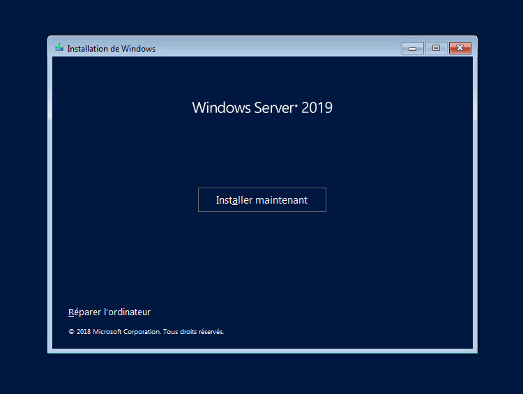
Task: Click 'Tous droits réservés' footer text
Action: [193, 332]
